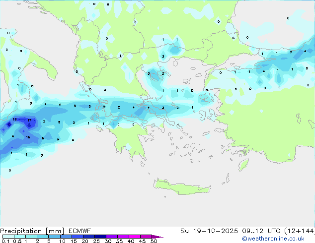
Task: Click the legend scale label '50'
Action: pyautogui.click(x=154, y=241)
